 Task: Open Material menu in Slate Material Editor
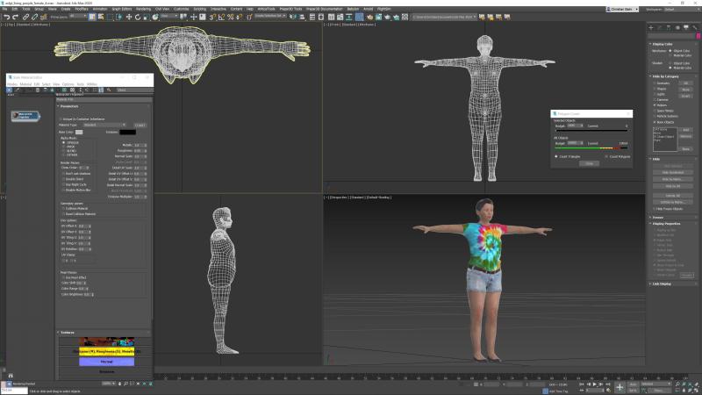click(25, 84)
